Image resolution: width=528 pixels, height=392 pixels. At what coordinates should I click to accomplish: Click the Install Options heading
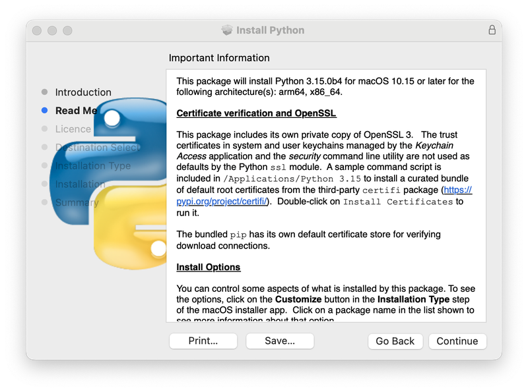pyautogui.click(x=209, y=267)
